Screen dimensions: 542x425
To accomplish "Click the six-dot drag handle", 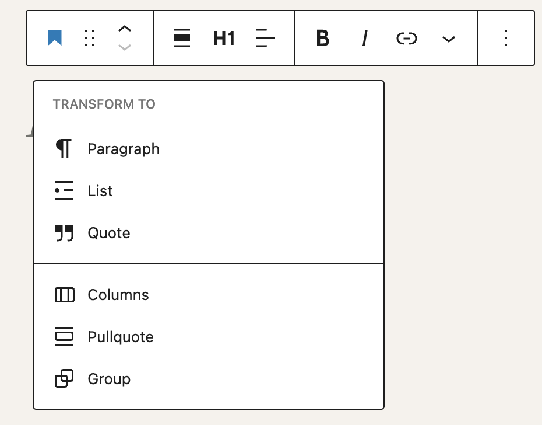I will coord(89,39).
